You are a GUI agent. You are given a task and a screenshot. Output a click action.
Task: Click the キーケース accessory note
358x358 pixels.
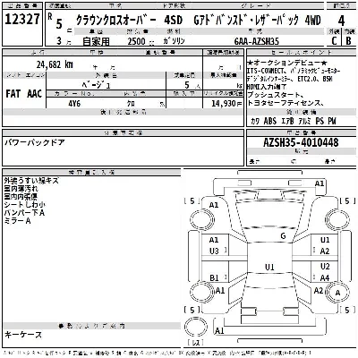point(23,335)
